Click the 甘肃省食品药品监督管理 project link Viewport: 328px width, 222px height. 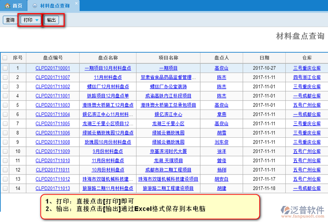tap(168, 77)
